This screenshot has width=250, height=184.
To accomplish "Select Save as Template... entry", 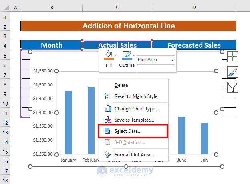I will click(133, 120).
